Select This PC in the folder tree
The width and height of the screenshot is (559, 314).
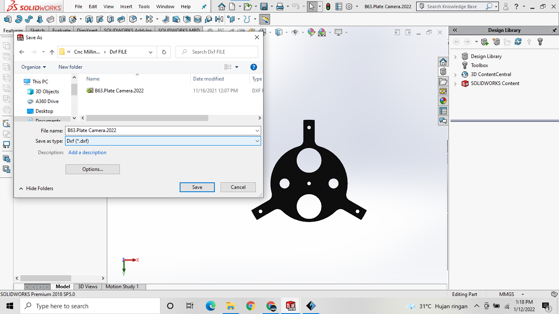(39, 81)
